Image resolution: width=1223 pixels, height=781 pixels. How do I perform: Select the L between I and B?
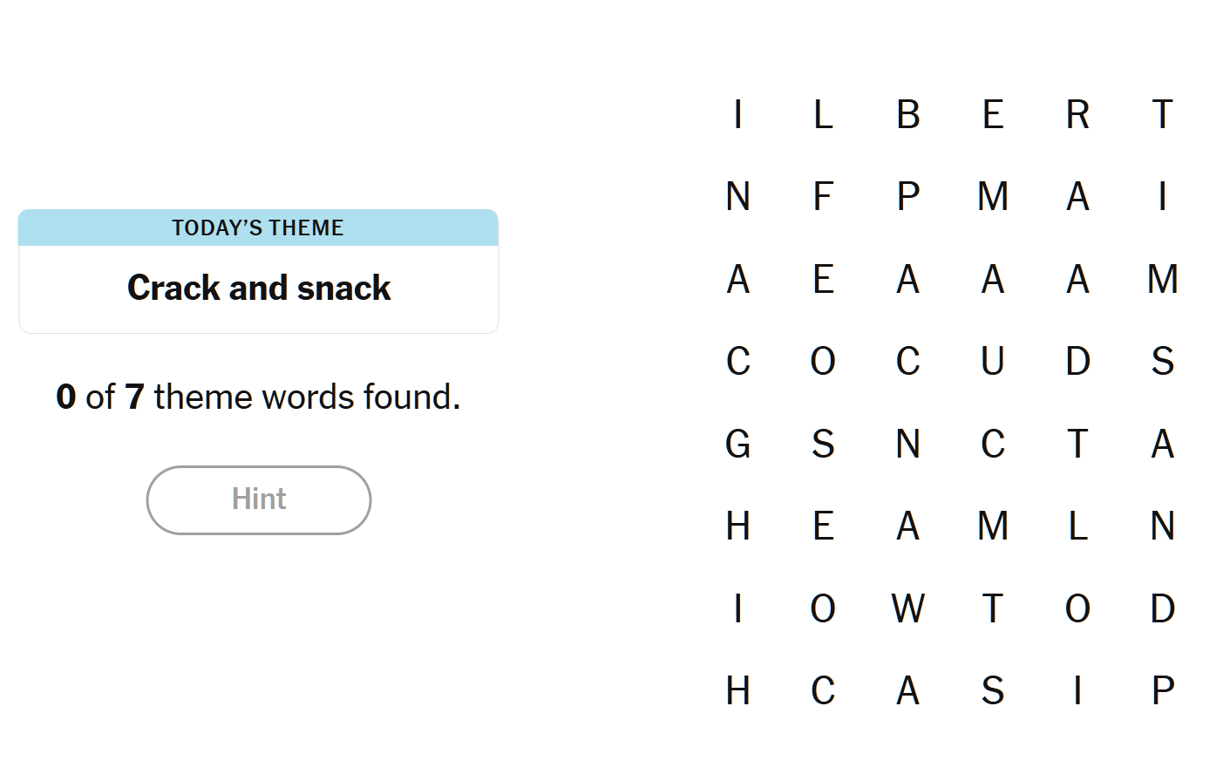(x=823, y=114)
